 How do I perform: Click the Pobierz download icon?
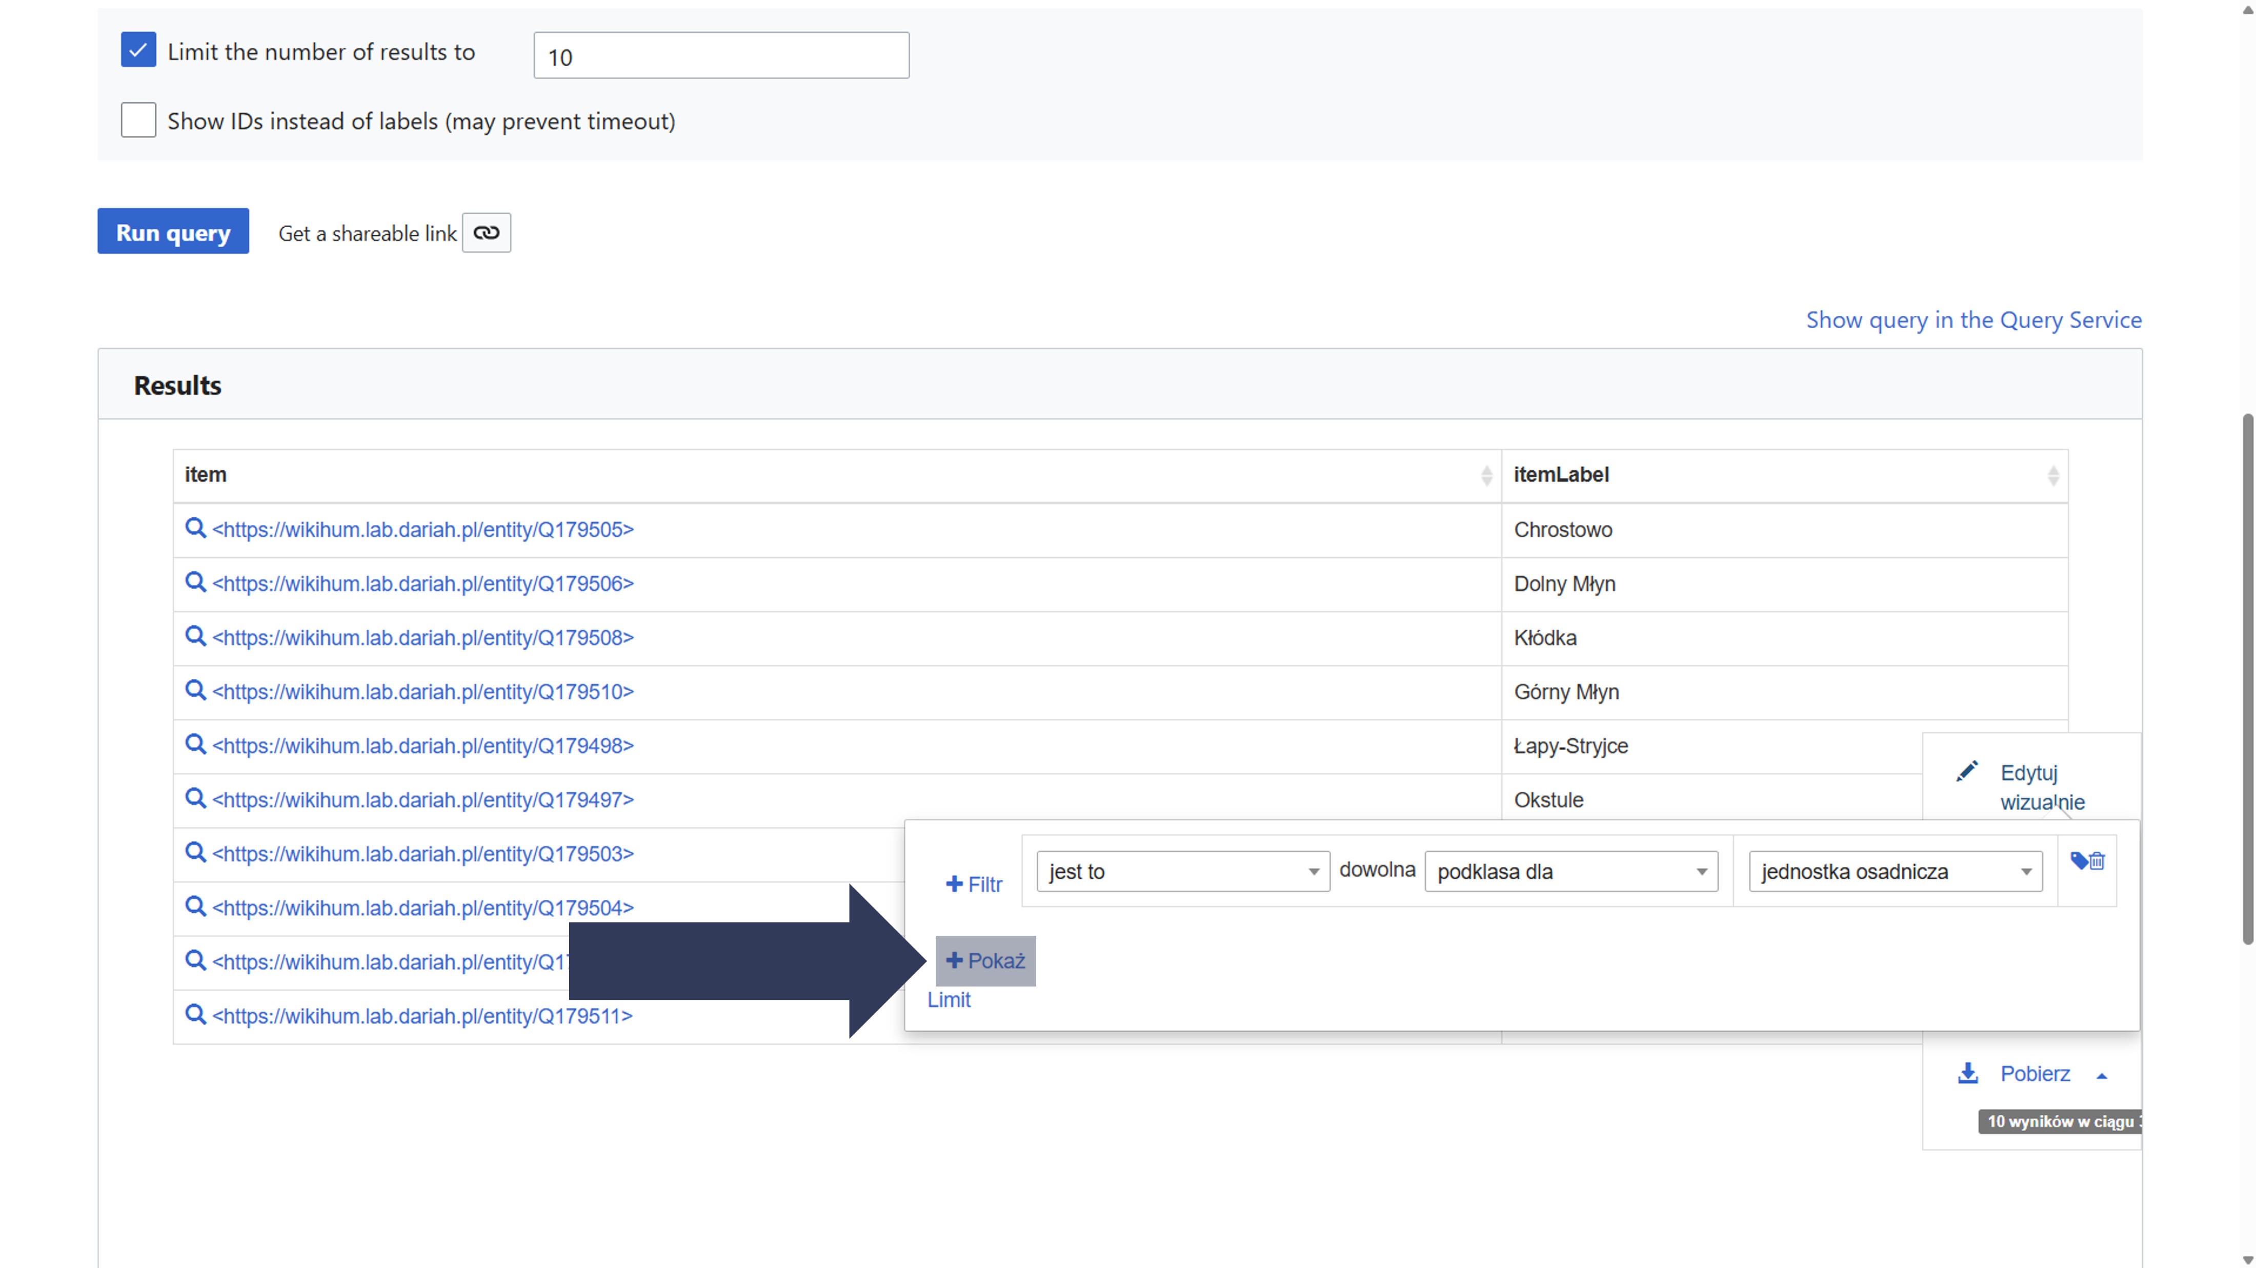tap(1968, 1074)
